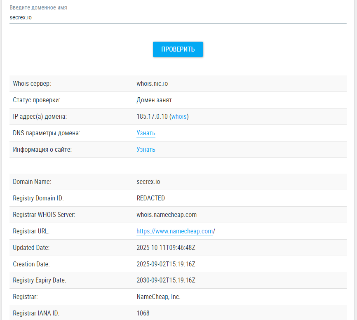Open the www.namecheap.com Registrar URL link
The image size is (357, 320).
[x=175, y=231]
